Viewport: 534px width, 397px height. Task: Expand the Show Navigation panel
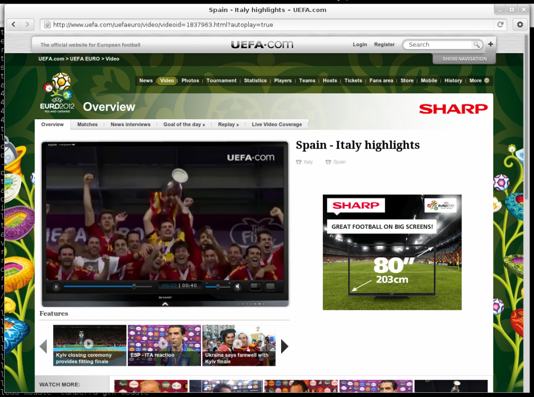pyautogui.click(x=464, y=59)
